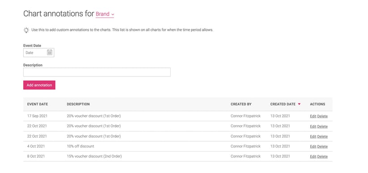Sort by the Event Date column header

click(x=38, y=104)
